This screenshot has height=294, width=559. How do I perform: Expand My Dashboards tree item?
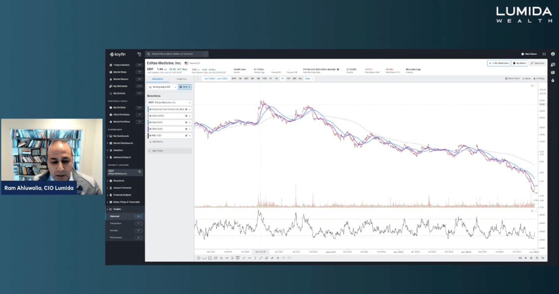pyautogui.click(x=108, y=136)
